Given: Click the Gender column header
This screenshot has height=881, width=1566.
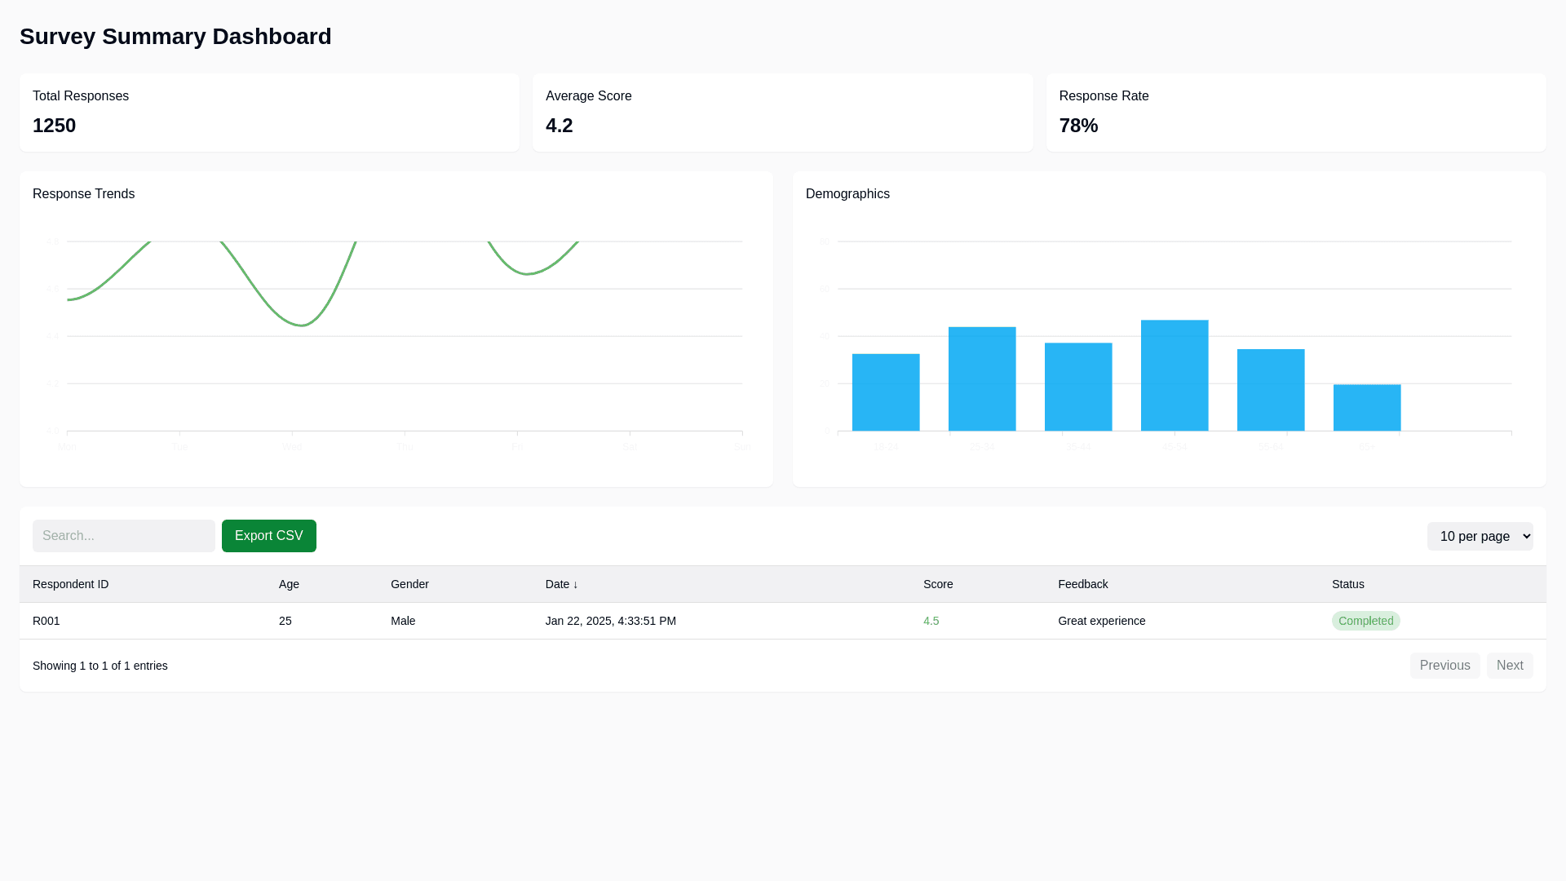Looking at the screenshot, I should pos(409,584).
